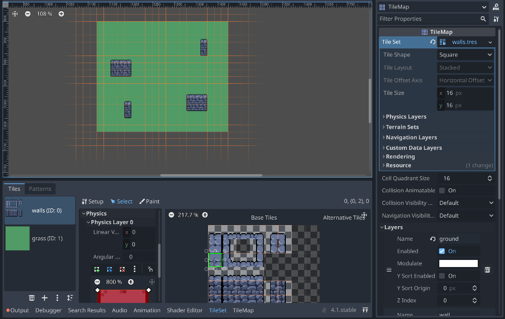Switch to the Patterns tab
The height and width of the screenshot is (319, 505).
[40, 189]
